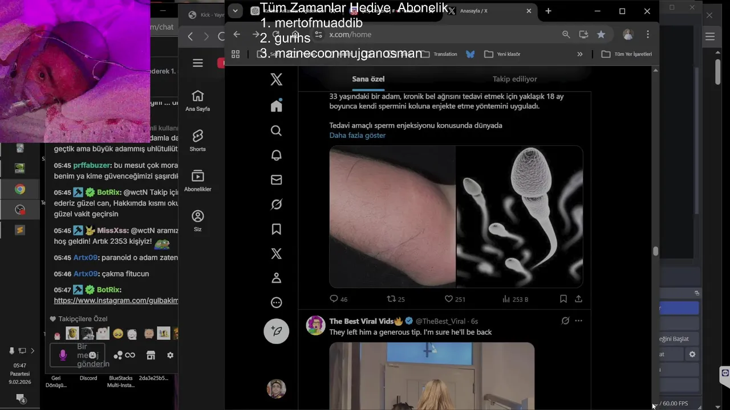Viewport: 730px width, 410px height.
Task: Click the @TheBest_Viral handle
Action: pyautogui.click(x=440, y=321)
